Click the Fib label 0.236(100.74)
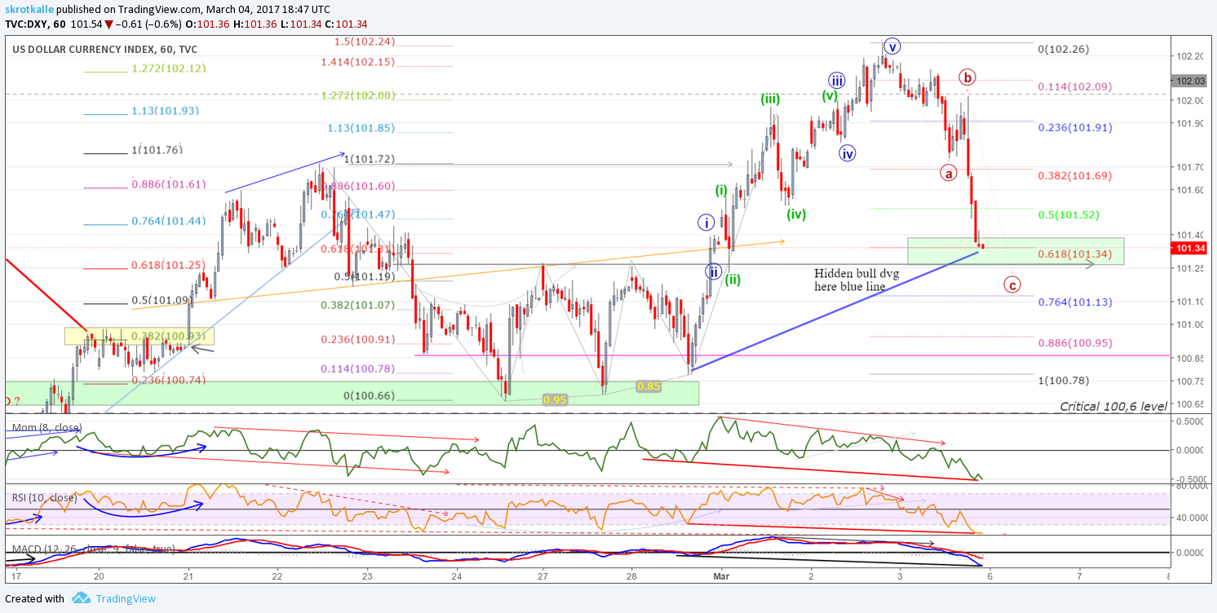The width and height of the screenshot is (1217, 613). coord(168,380)
